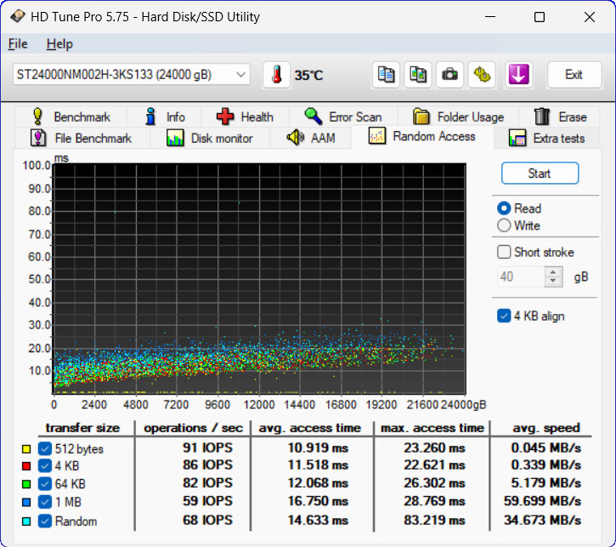616x547 pixels.
Task: Switch to the File Benchmark tab
Action: click(82, 138)
